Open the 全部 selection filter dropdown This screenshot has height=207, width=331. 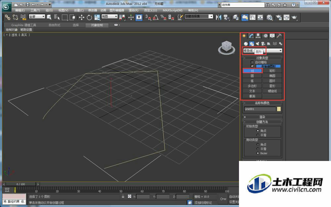tap(37, 16)
